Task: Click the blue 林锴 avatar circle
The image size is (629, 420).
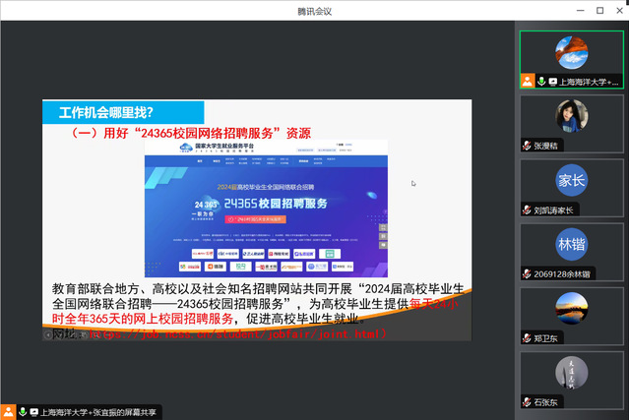Action: click(x=571, y=245)
